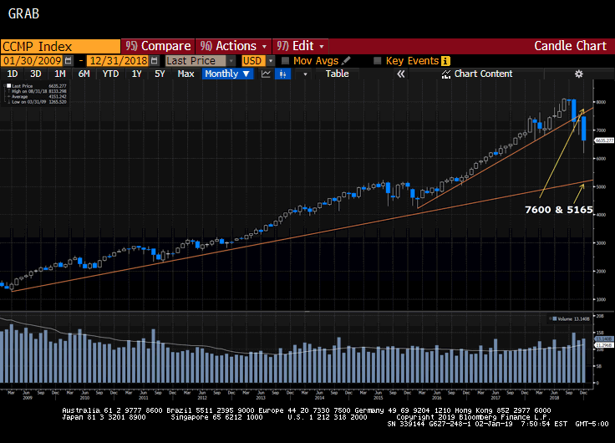Open the USD currency dropdown arrow

(270, 61)
